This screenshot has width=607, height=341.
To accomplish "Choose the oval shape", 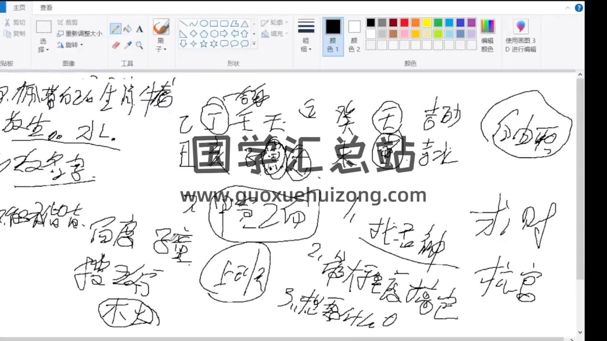I will click(x=204, y=23).
